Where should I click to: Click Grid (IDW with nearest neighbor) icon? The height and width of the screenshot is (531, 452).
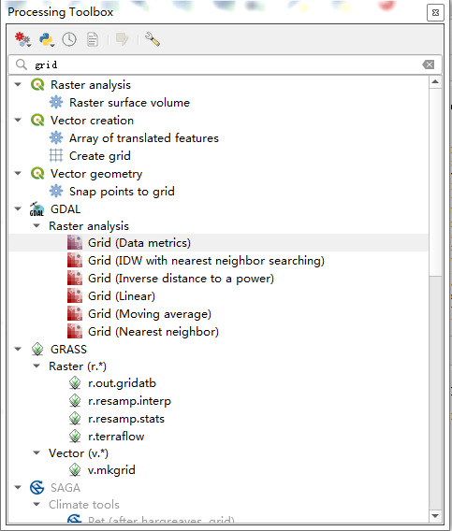75,260
